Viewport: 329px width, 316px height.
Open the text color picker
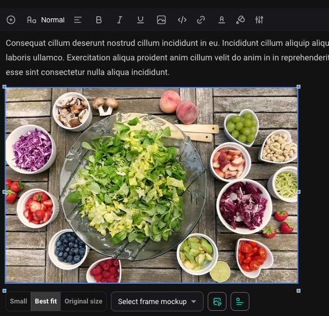coord(221,20)
